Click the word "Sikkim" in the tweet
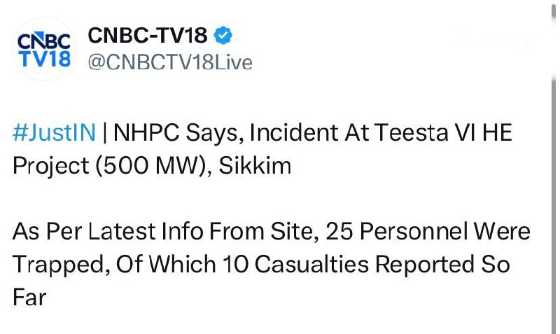This screenshot has width=560, height=334. pyautogui.click(x=255, y=166)
